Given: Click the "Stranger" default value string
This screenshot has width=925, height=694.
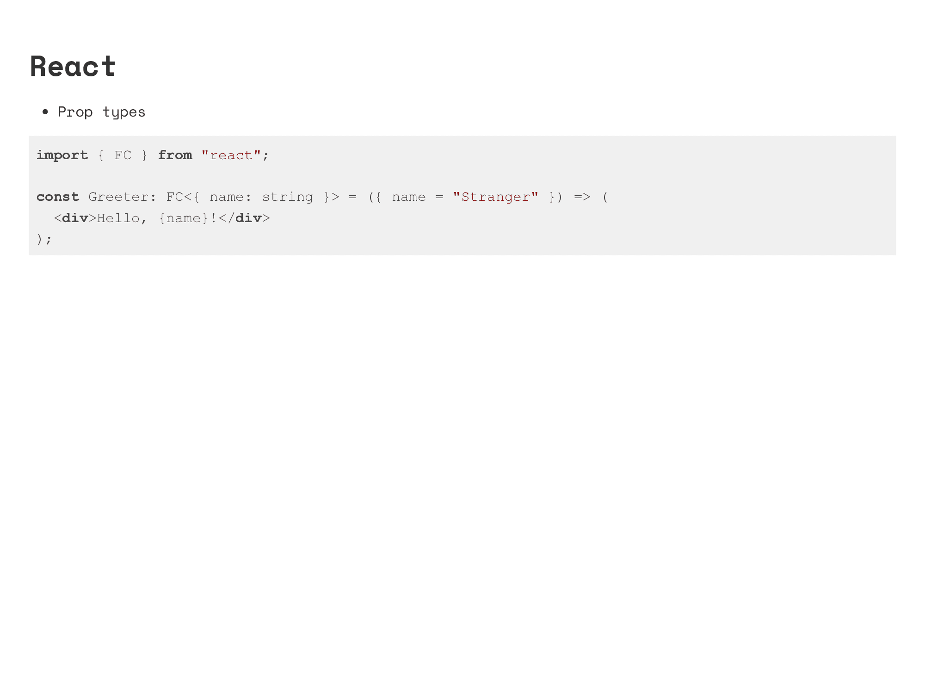Looking at the screenshot, I should pos(495,197).
